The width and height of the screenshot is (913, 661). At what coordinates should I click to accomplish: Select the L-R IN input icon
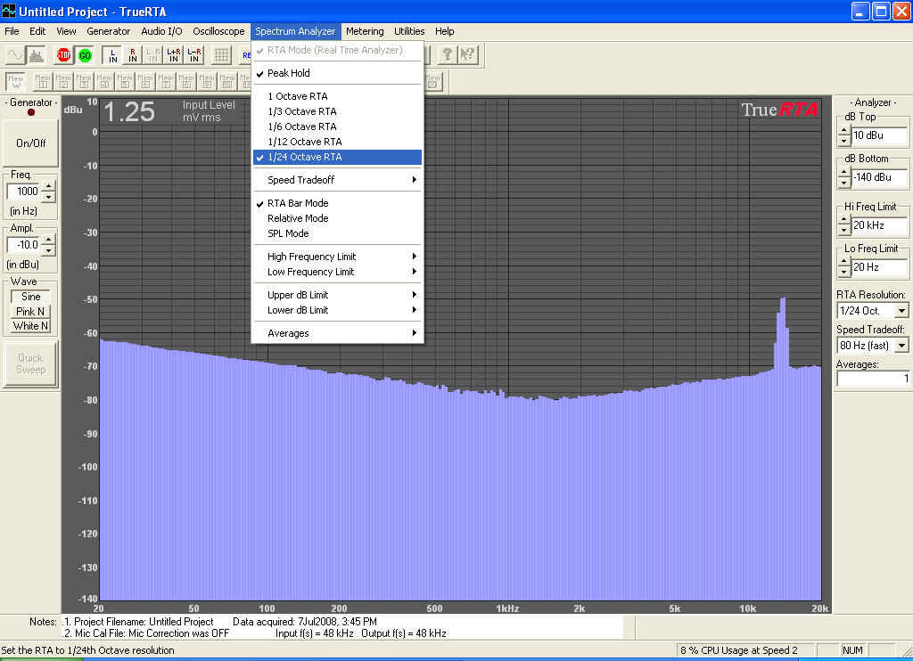click(193, 55)
